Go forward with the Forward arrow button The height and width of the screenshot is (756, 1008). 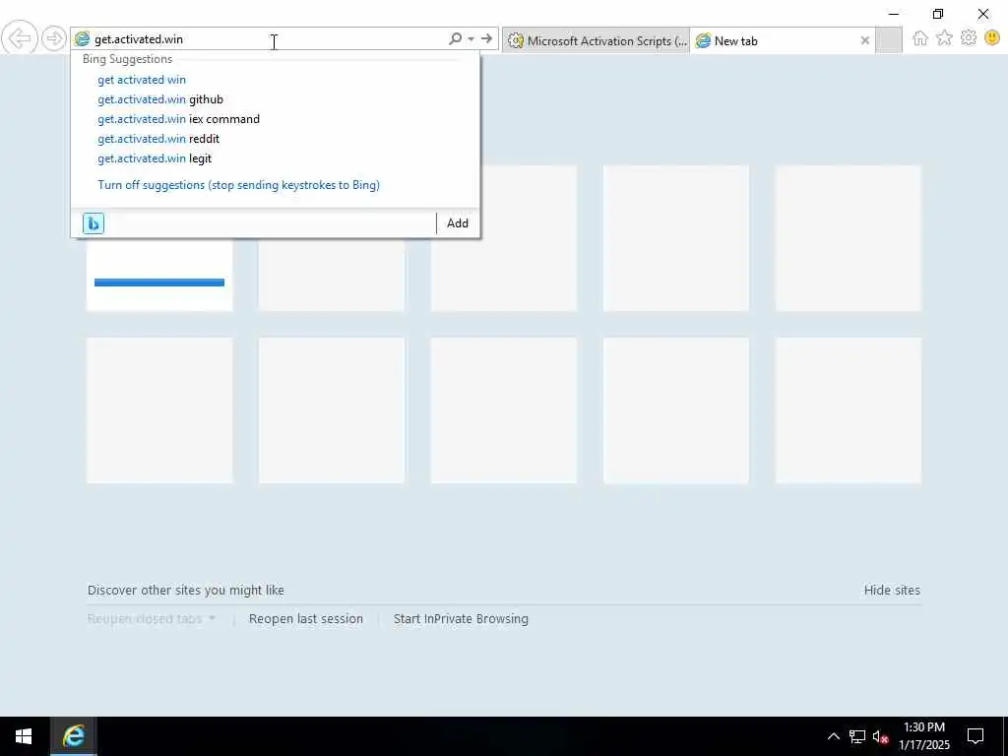click(54, 38)
